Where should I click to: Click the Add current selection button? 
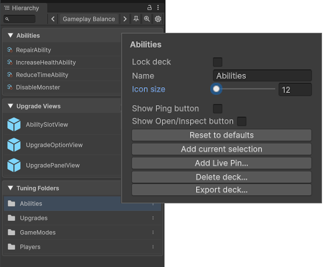pos(221,149)
